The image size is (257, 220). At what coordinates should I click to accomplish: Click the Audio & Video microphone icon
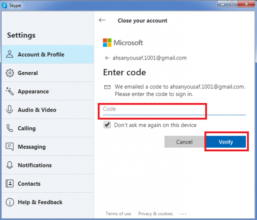pos(10,110)
